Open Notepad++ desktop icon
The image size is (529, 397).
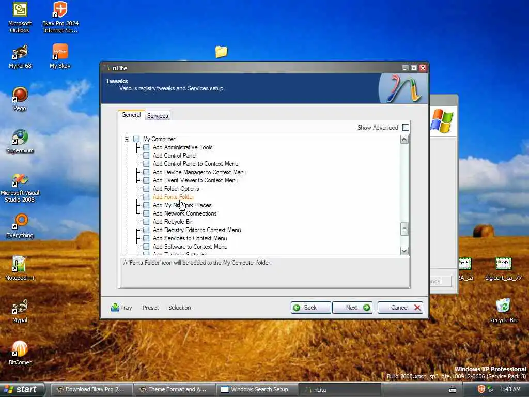click(20, 268)
